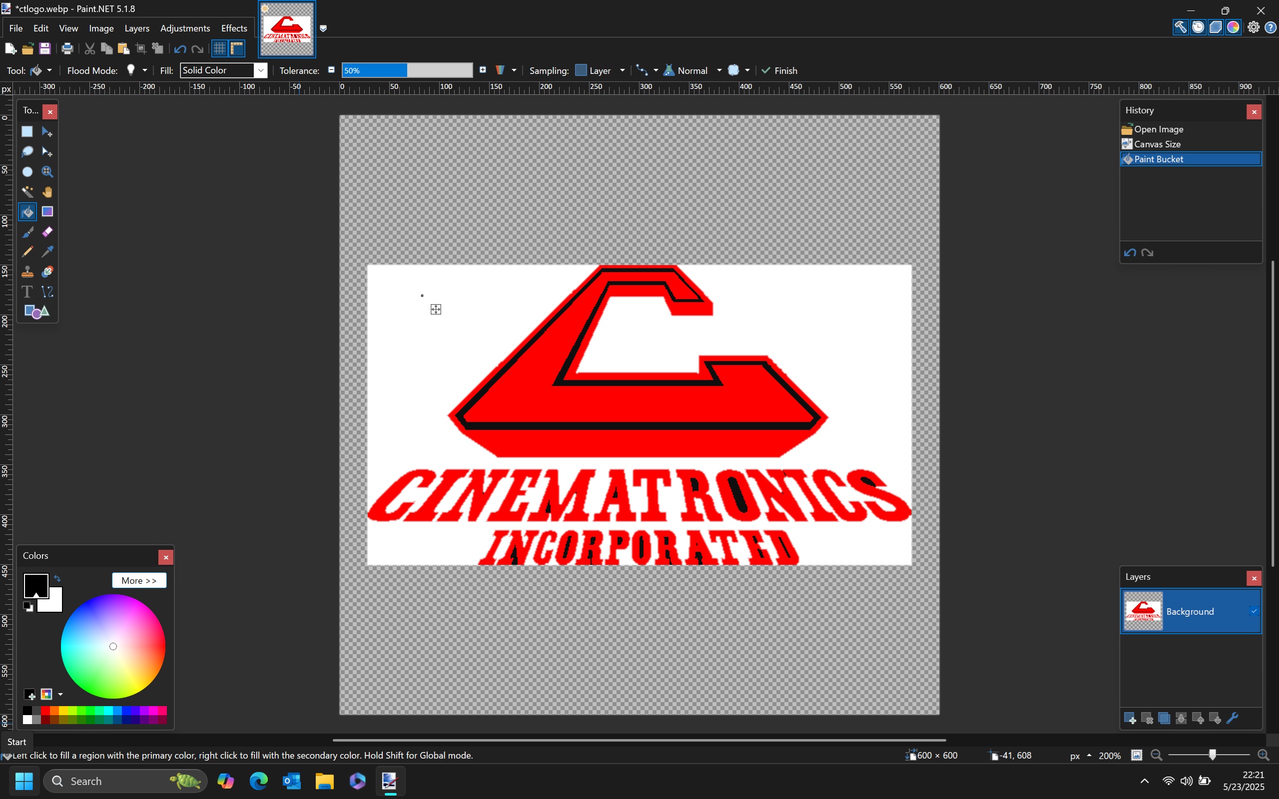Open the Adjustments menu
Image resolution: width=1279 pixels, height=799 pixels.
click(185, 28)
